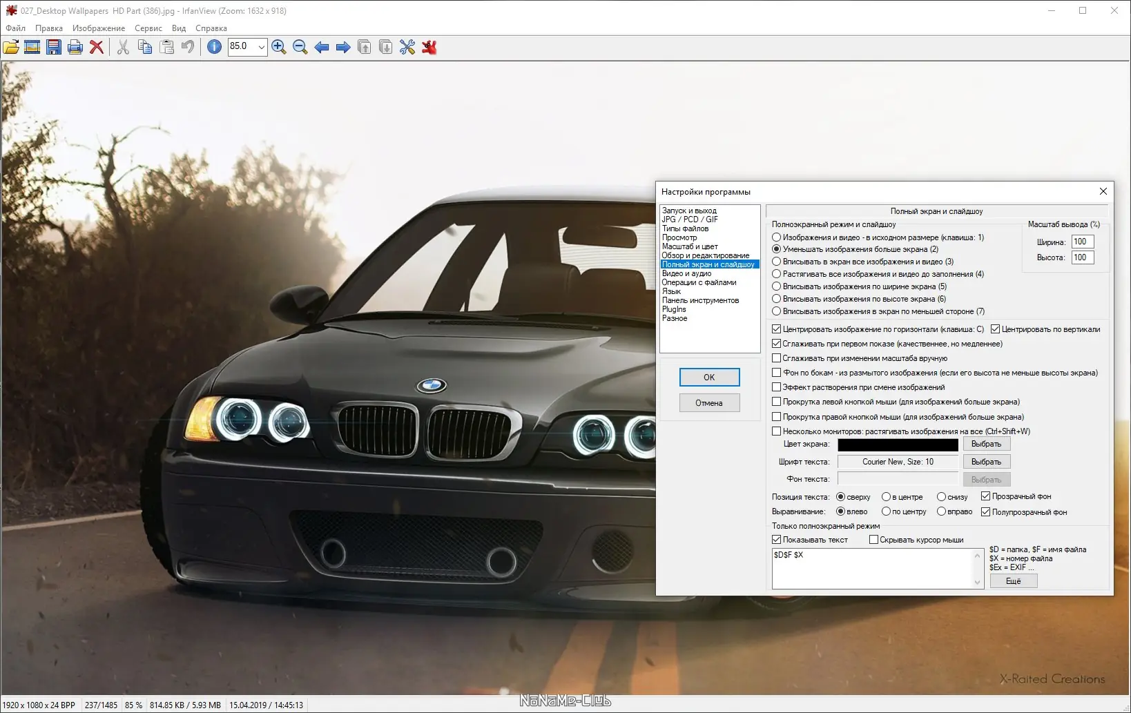Open the zoom percentage dropdown
This screenshot has height=713, width=1131.
262,47
